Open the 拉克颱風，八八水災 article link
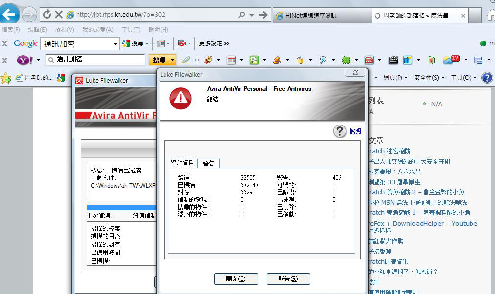The width and height of the screenshot is (495, 294). 395,172
